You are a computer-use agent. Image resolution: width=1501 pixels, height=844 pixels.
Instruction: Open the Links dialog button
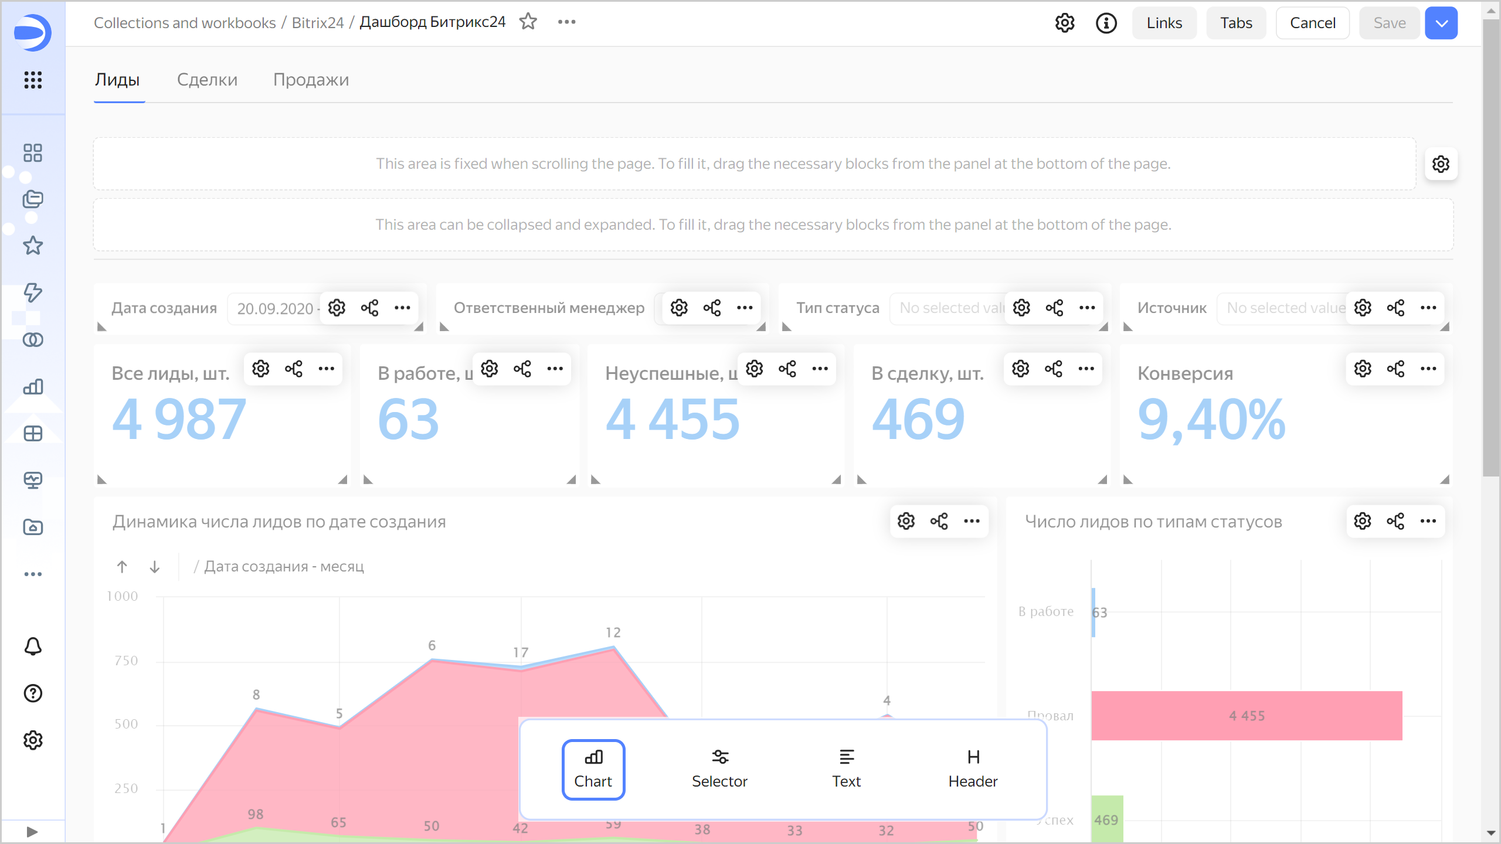pyautogui.click(x=1164, y=23)
